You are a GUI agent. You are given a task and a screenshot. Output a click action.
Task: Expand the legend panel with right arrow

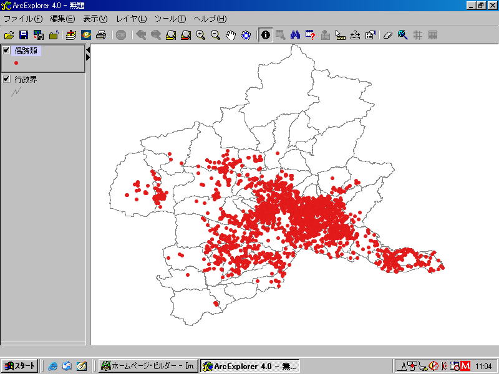[x=88, y=57]
